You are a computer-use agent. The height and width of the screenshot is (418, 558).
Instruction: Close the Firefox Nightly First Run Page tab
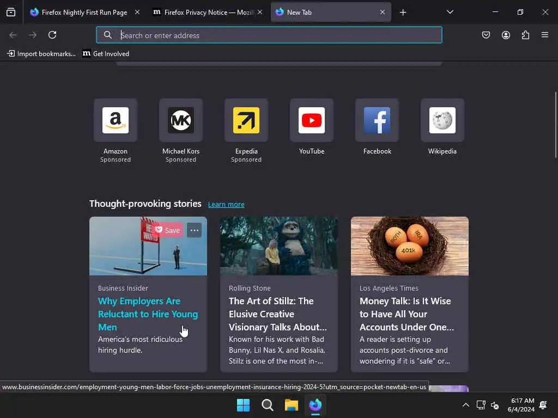[137, 12]
